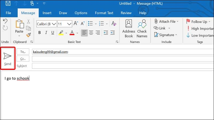Toggle bold formatting
The height and width of the screenshot is (120, 214).
[39, 33]
